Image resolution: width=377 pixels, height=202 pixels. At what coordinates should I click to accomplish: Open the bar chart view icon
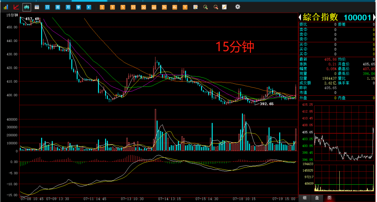point(6,7)
